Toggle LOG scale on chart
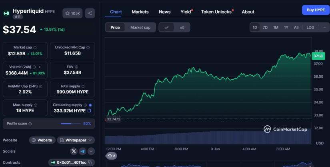Image resolution: width=330 pixels, height=167 pixels. tap(310, 27)
